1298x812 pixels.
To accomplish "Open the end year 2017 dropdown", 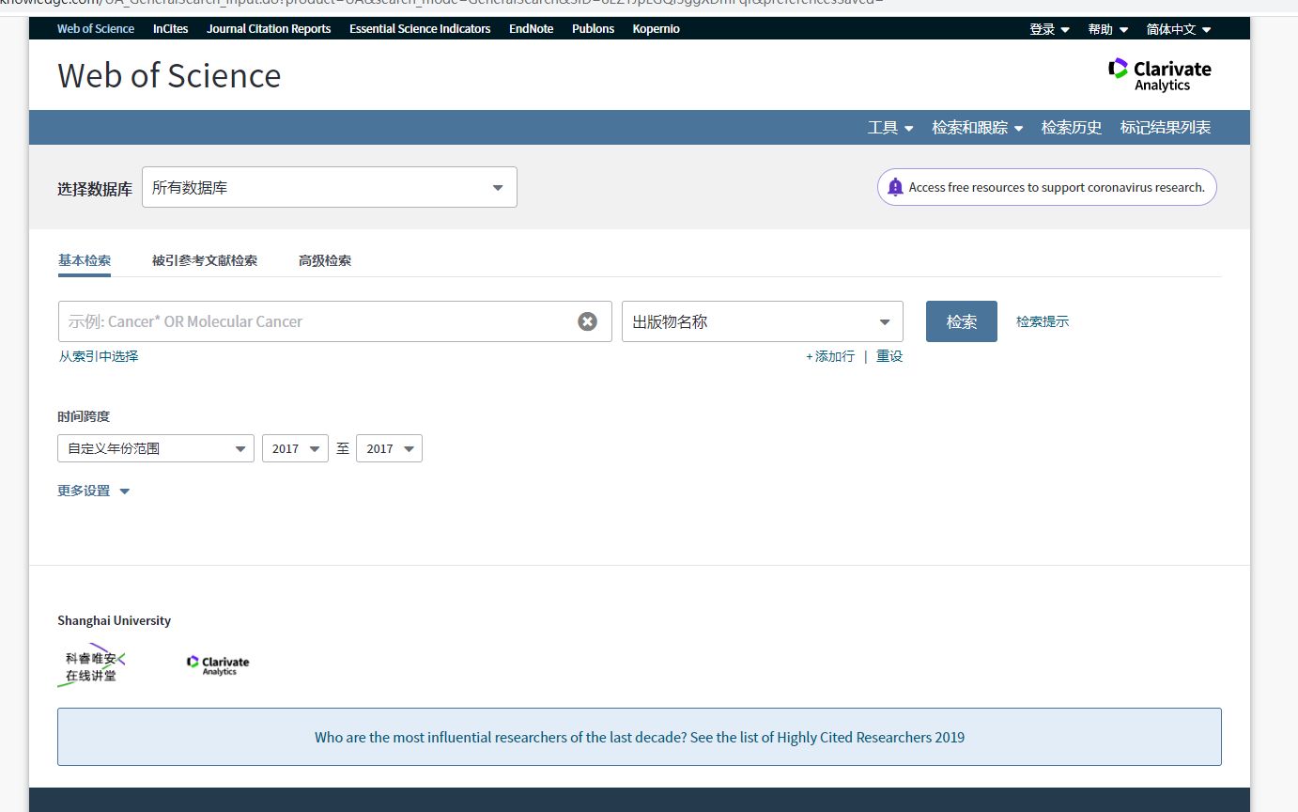I will tap(389, 448).
